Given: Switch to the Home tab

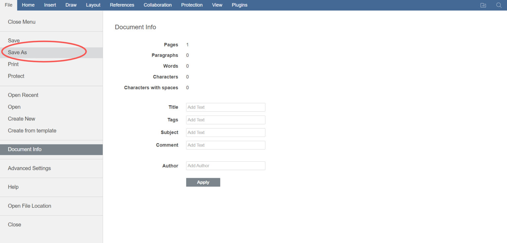Looking at the screenshot, I should coord(28,5).
